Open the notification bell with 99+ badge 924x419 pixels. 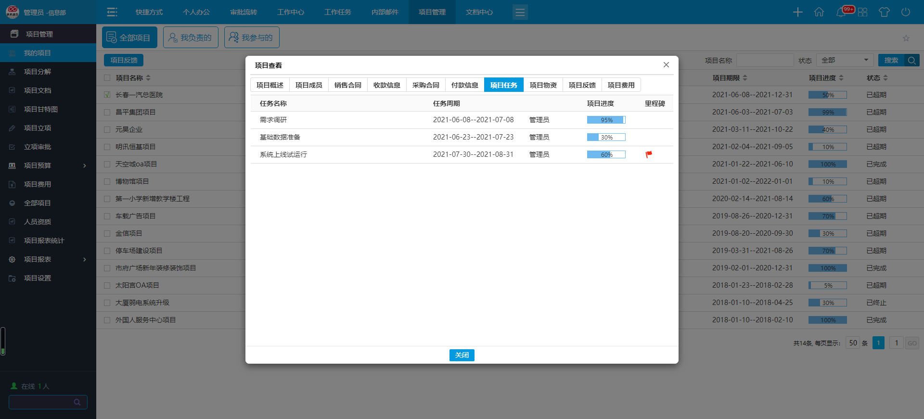[x=841, y=12]
